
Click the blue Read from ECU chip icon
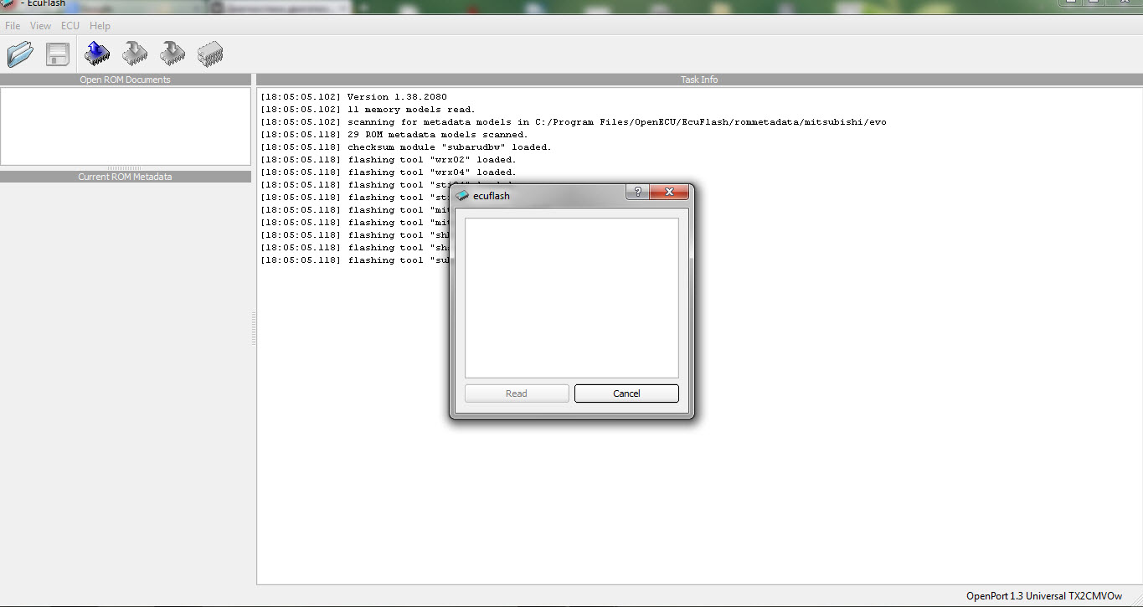click(x=97, y=54)
